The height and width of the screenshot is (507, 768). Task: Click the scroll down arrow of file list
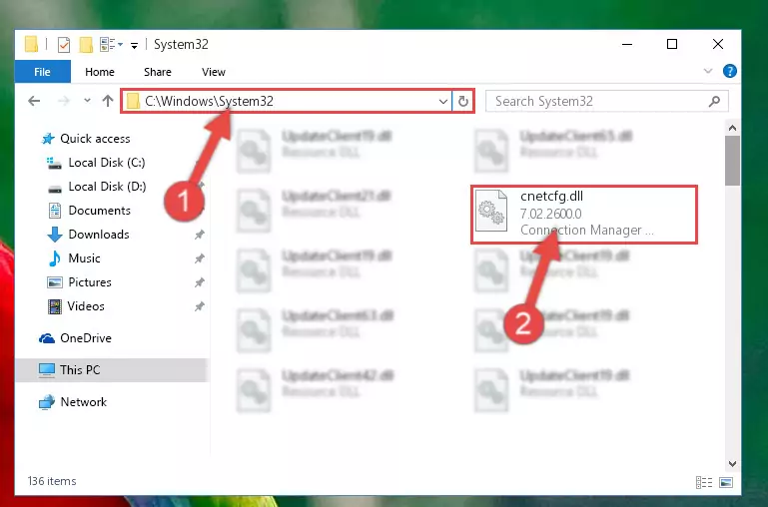click(x=732, y=463)
